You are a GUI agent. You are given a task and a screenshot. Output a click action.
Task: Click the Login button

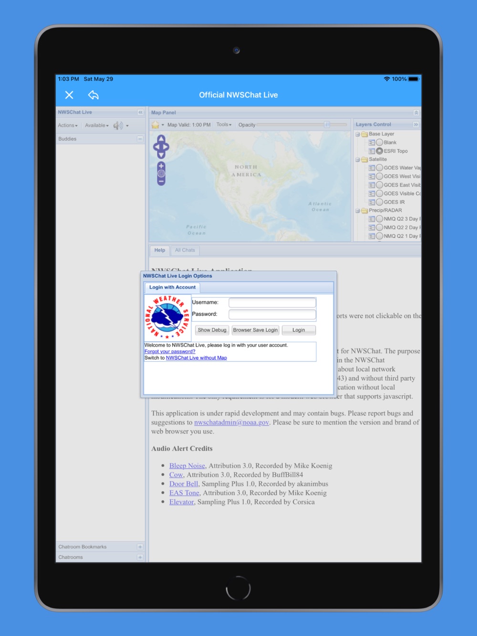(299, 330)
